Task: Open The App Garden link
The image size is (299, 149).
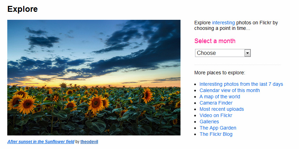Action: (x=218, y=128)
